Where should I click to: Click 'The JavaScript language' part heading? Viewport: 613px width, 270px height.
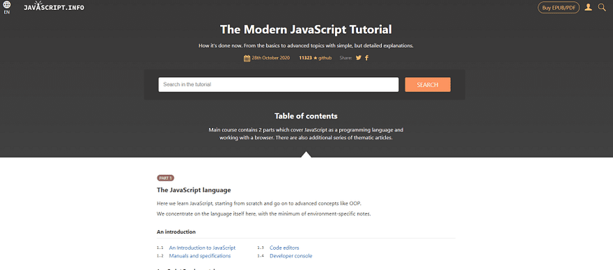(193, 190)
